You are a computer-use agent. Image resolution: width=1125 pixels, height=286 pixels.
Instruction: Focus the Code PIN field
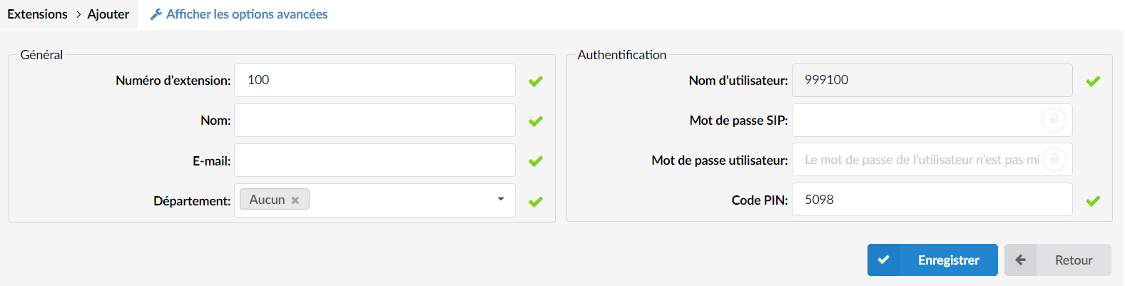coord(932,200)
